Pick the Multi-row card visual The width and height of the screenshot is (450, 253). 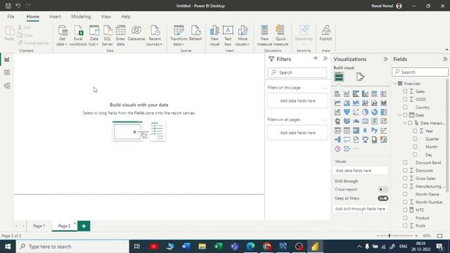click(374, 122)
